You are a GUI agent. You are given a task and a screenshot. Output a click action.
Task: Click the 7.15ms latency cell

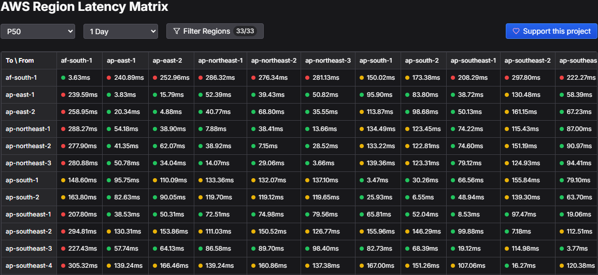[274, 146]
